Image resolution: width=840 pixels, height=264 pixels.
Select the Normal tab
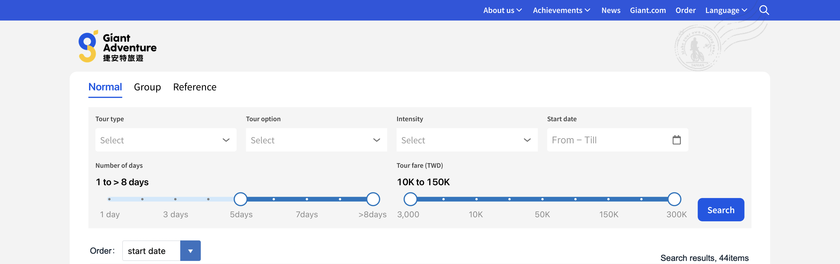[x=105, y=87]
